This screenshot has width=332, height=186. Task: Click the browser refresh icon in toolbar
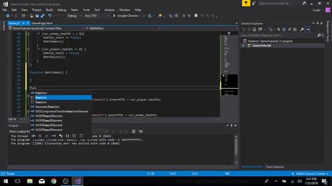tap(150, 16)
